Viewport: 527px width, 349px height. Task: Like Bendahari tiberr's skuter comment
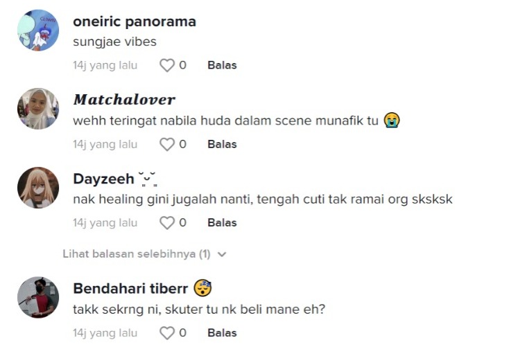coord(167,333)
